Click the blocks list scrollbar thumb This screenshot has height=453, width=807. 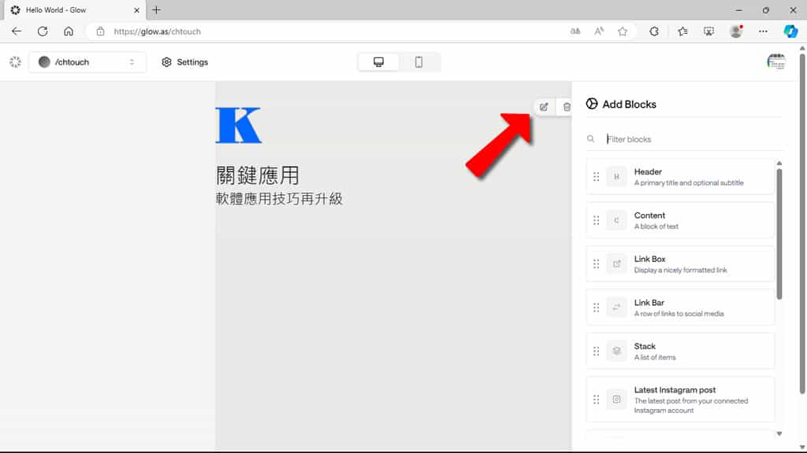[x=779, y=234]
